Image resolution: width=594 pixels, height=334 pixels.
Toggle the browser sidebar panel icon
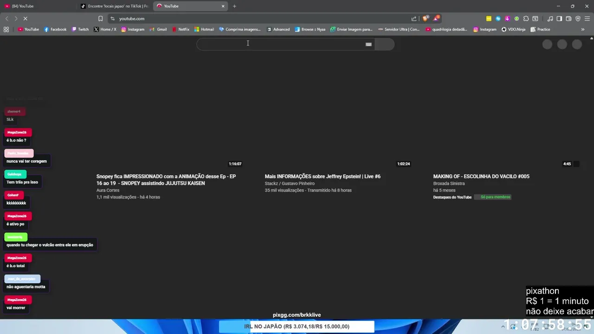coord(559,19)
